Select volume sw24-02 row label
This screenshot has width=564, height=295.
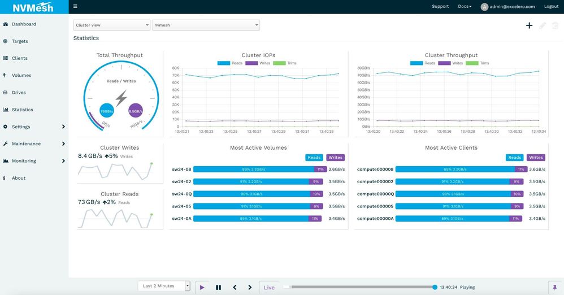[x=181, y=181]
